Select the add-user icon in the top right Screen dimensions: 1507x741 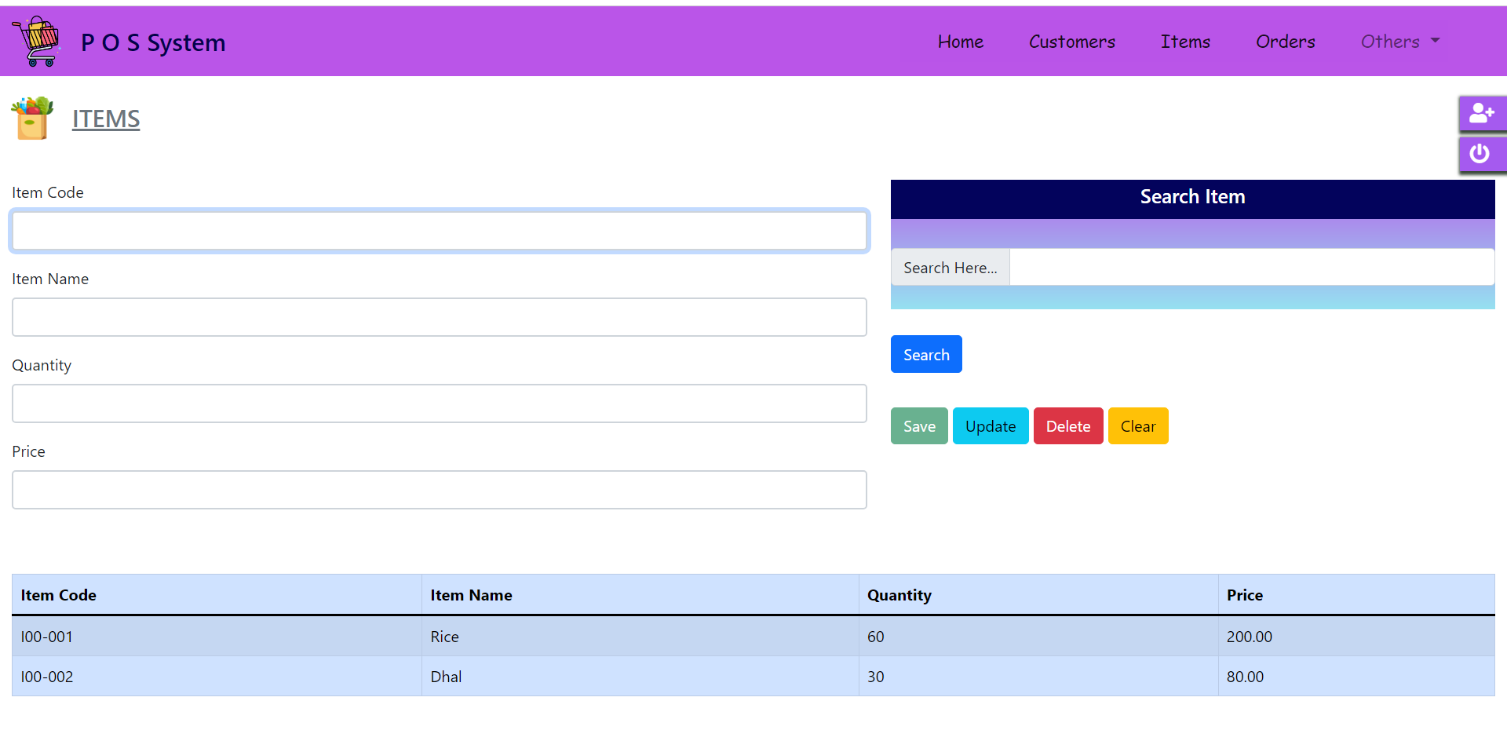coord(1483,114)
